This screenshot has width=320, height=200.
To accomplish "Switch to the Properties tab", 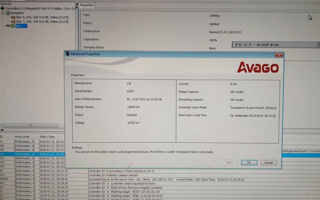I will [x=86, y=5].
